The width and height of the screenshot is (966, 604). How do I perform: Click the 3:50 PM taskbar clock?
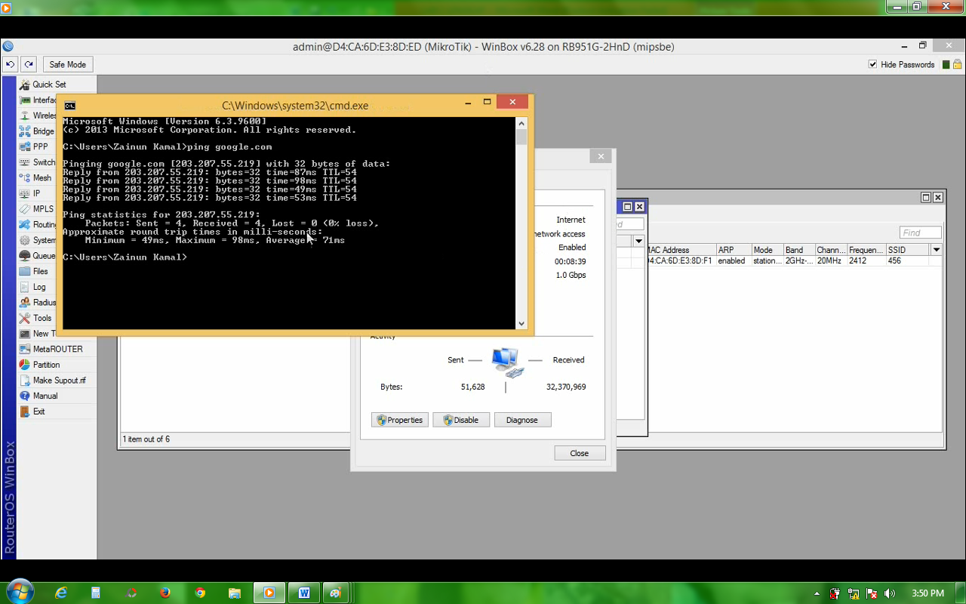point(928,593)
